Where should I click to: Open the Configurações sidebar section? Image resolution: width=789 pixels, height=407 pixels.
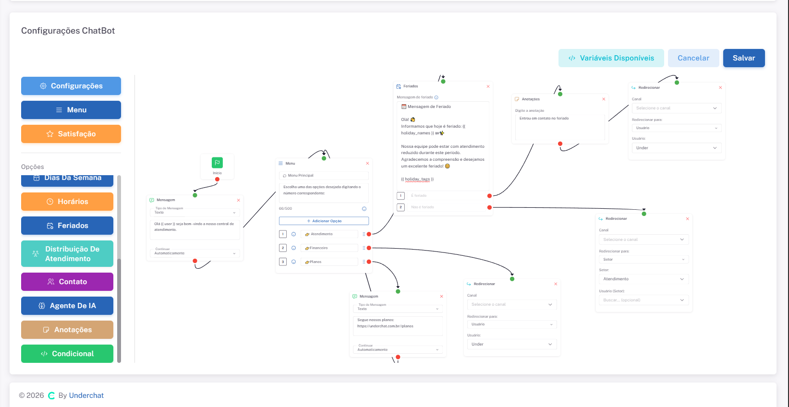[71, 86]
